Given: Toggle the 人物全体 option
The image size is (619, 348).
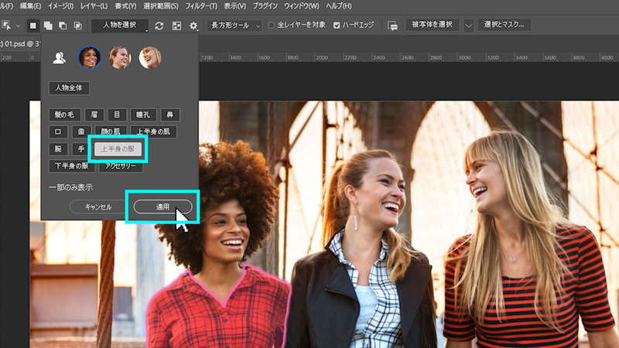Looking at the screenshot, I should click(x=69, y=87).
